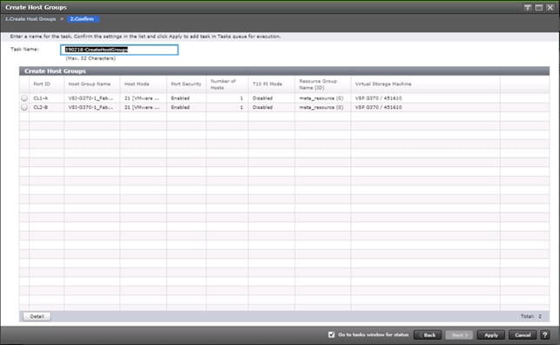Click the Port Security column header
Viewport: 560px width, 345px height.
(x=186, y=84)
